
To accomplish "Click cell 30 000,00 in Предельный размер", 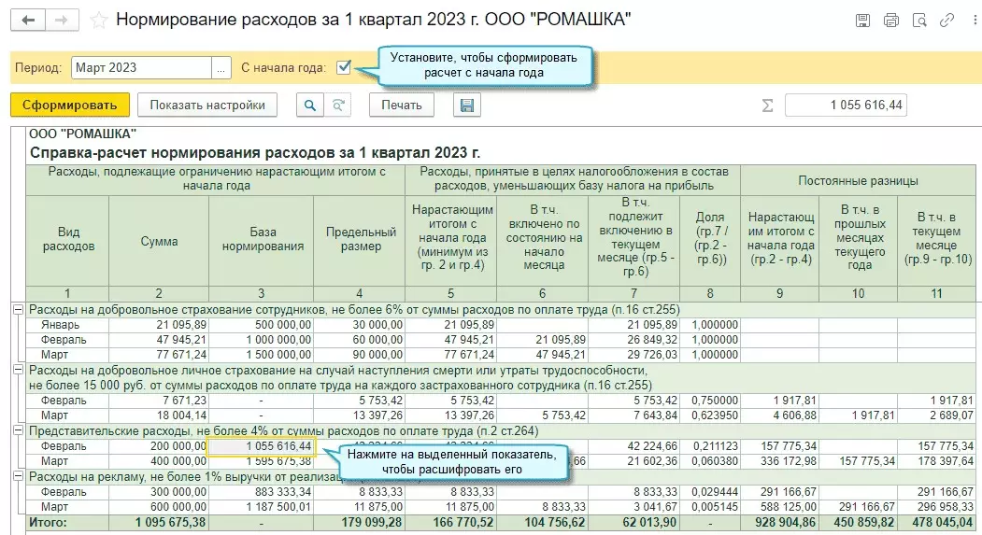I will click(x=360, y=325).
